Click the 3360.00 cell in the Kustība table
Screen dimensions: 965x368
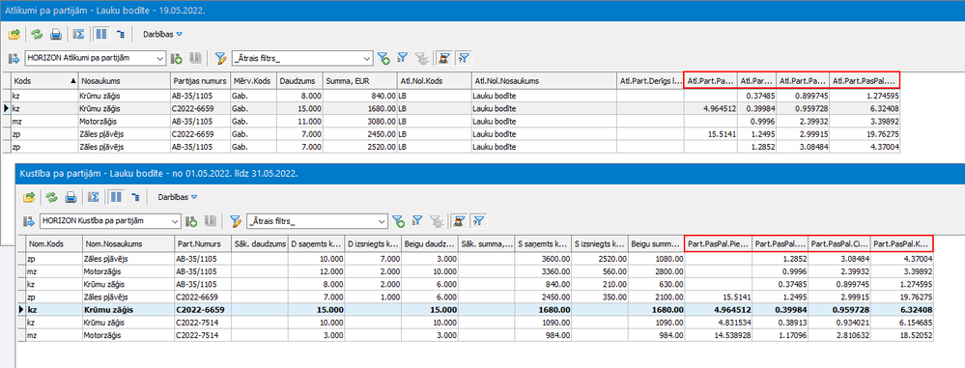coord(542,271)
